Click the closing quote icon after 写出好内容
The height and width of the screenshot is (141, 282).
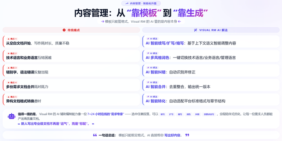(x=187, y=135)
